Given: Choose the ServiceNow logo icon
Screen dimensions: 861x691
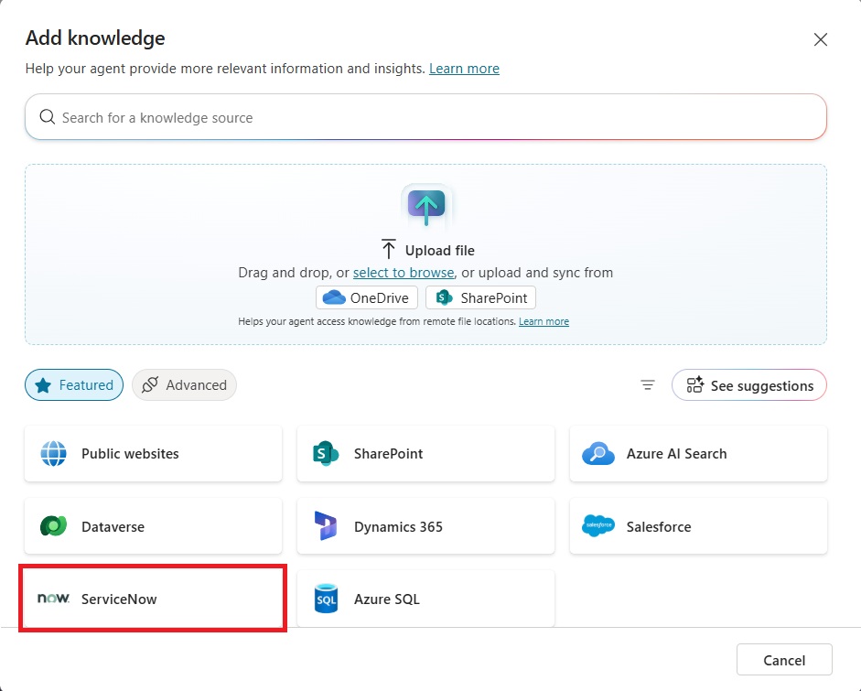Looking at the screenshot, I should tap(53, 599).
